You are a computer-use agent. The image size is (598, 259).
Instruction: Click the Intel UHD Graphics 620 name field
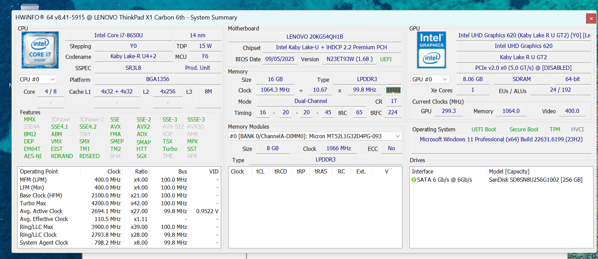(x=524, y=46)
